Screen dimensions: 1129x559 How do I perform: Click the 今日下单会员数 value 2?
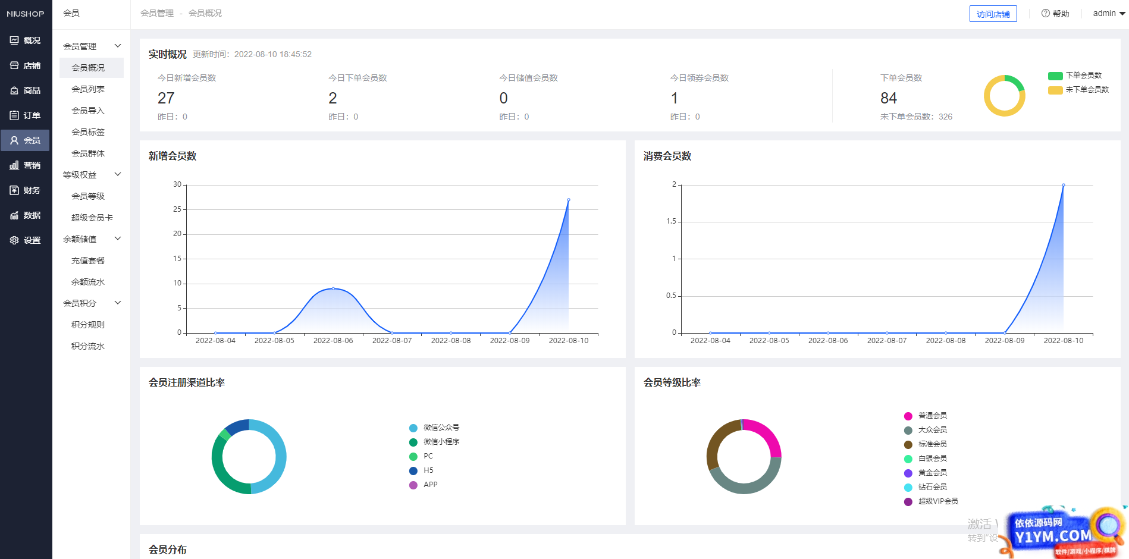click(x=333, y=98)
